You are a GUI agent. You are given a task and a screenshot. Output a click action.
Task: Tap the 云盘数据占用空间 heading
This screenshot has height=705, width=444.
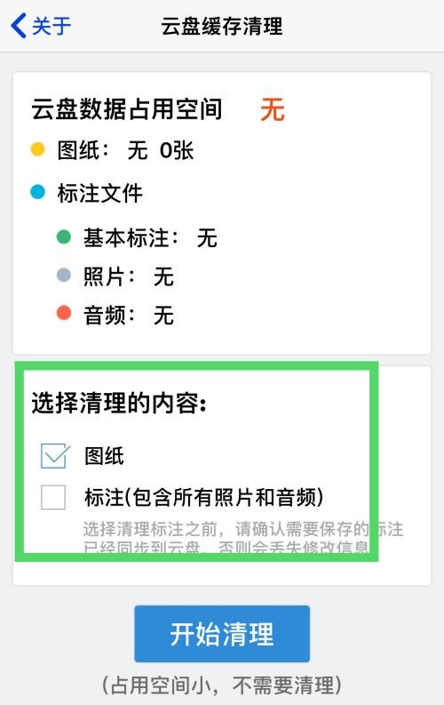127,109
